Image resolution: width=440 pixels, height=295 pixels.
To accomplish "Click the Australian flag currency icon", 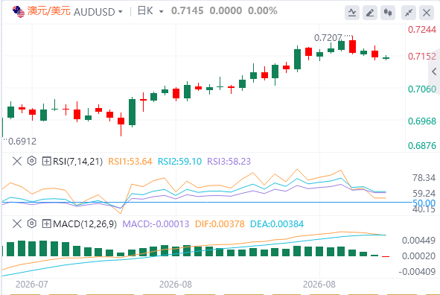I will pyautogui.click(x=19, y=11).
